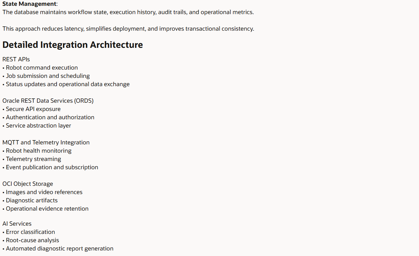The image size is (419, 256).
Task: Click the Job submission and scheduling line
Action: (46, 76)
